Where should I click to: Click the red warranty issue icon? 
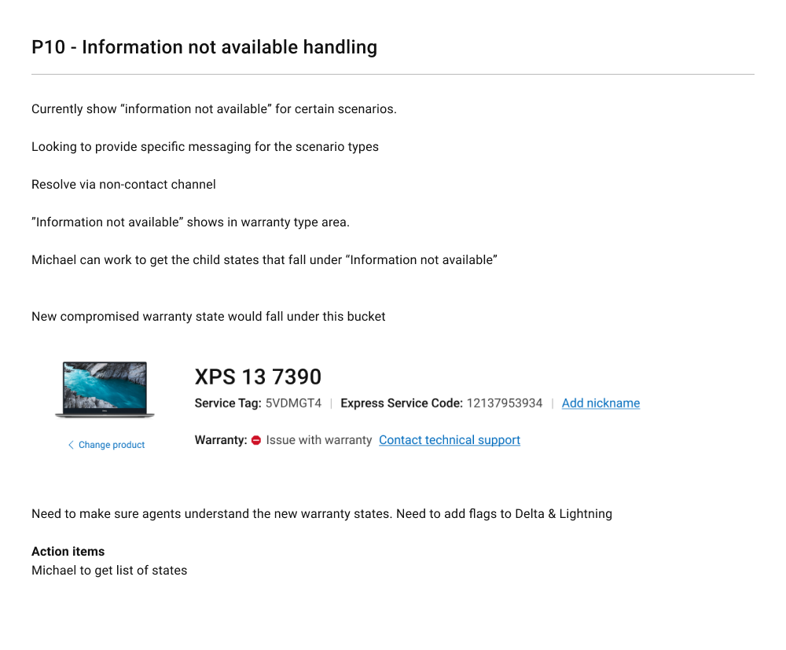pyautogui.click(x=255, y=441)
